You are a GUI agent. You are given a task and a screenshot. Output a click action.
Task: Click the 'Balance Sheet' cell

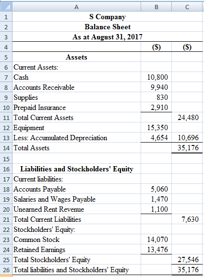click(108, 27)
